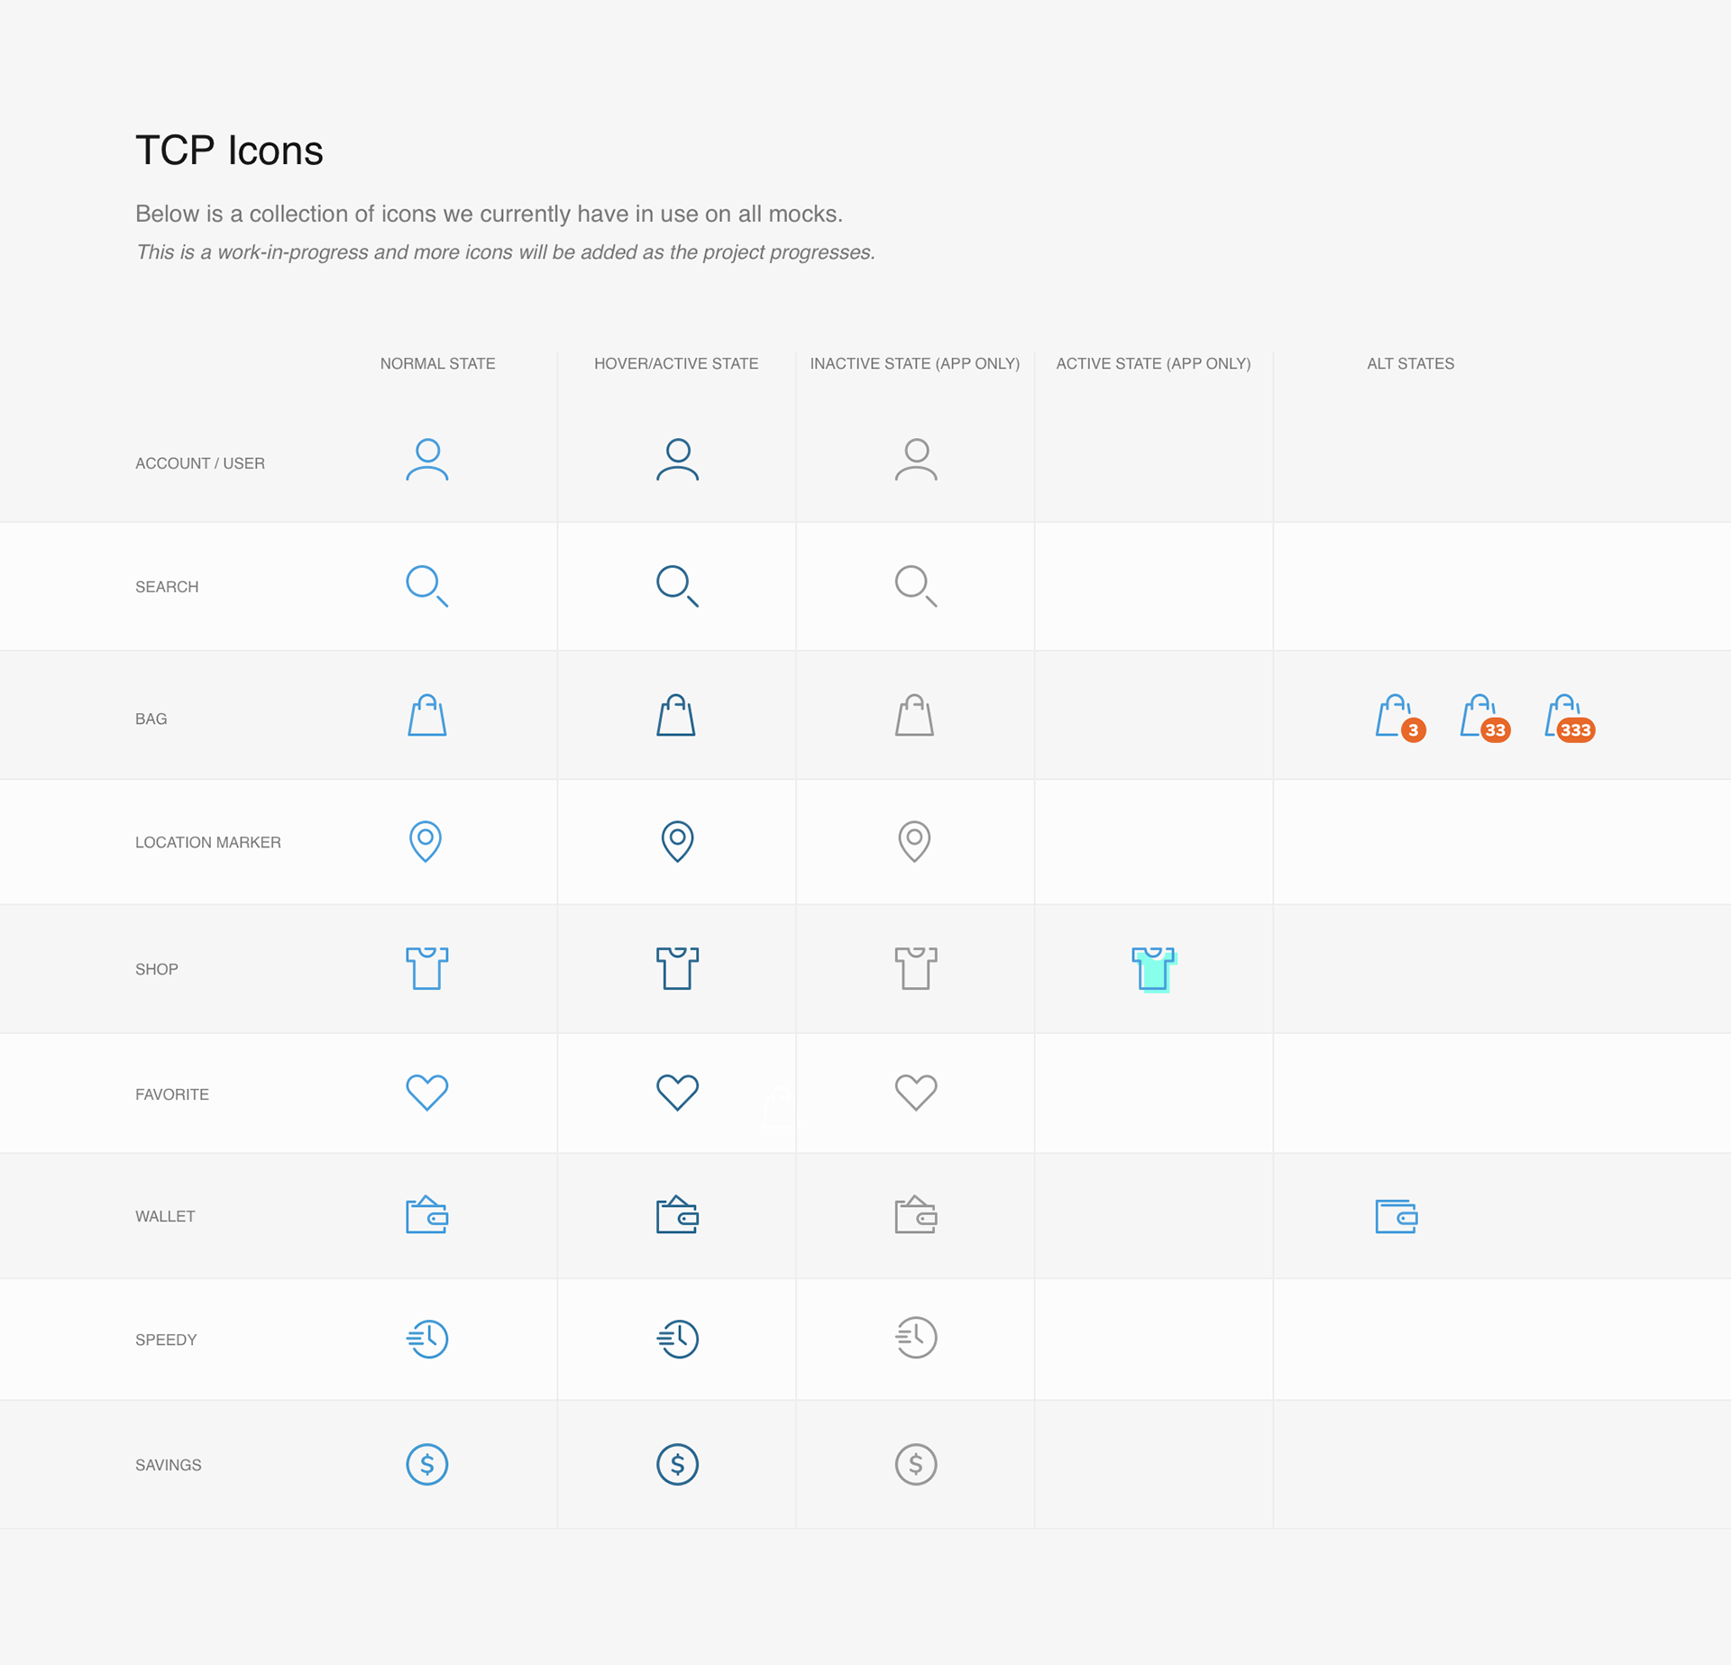Select the gray inactive speedy clock icon
The height and width of the screenshot is (1665, 1731).
pyautogui.click(x=916, y=1338)
